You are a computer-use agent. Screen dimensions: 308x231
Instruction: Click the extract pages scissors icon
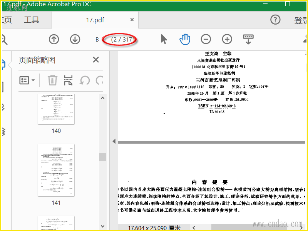click(x=68, y=80)
